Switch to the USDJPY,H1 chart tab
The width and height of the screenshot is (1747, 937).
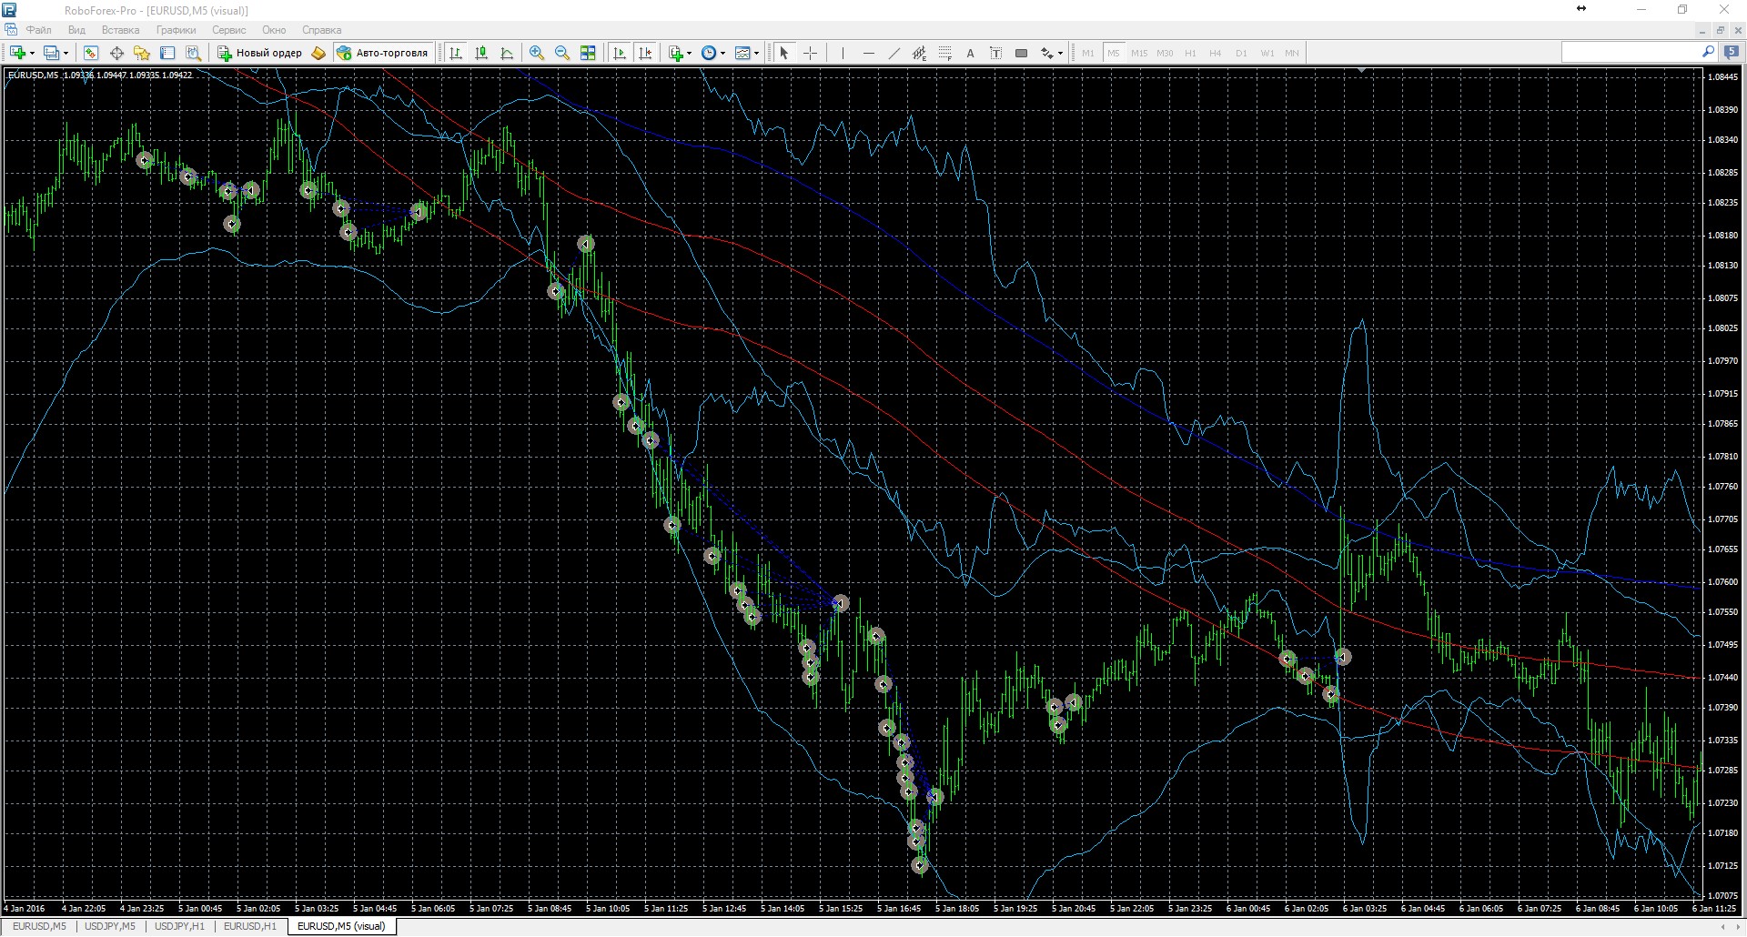pyautogui.click(x=180, y=927)
